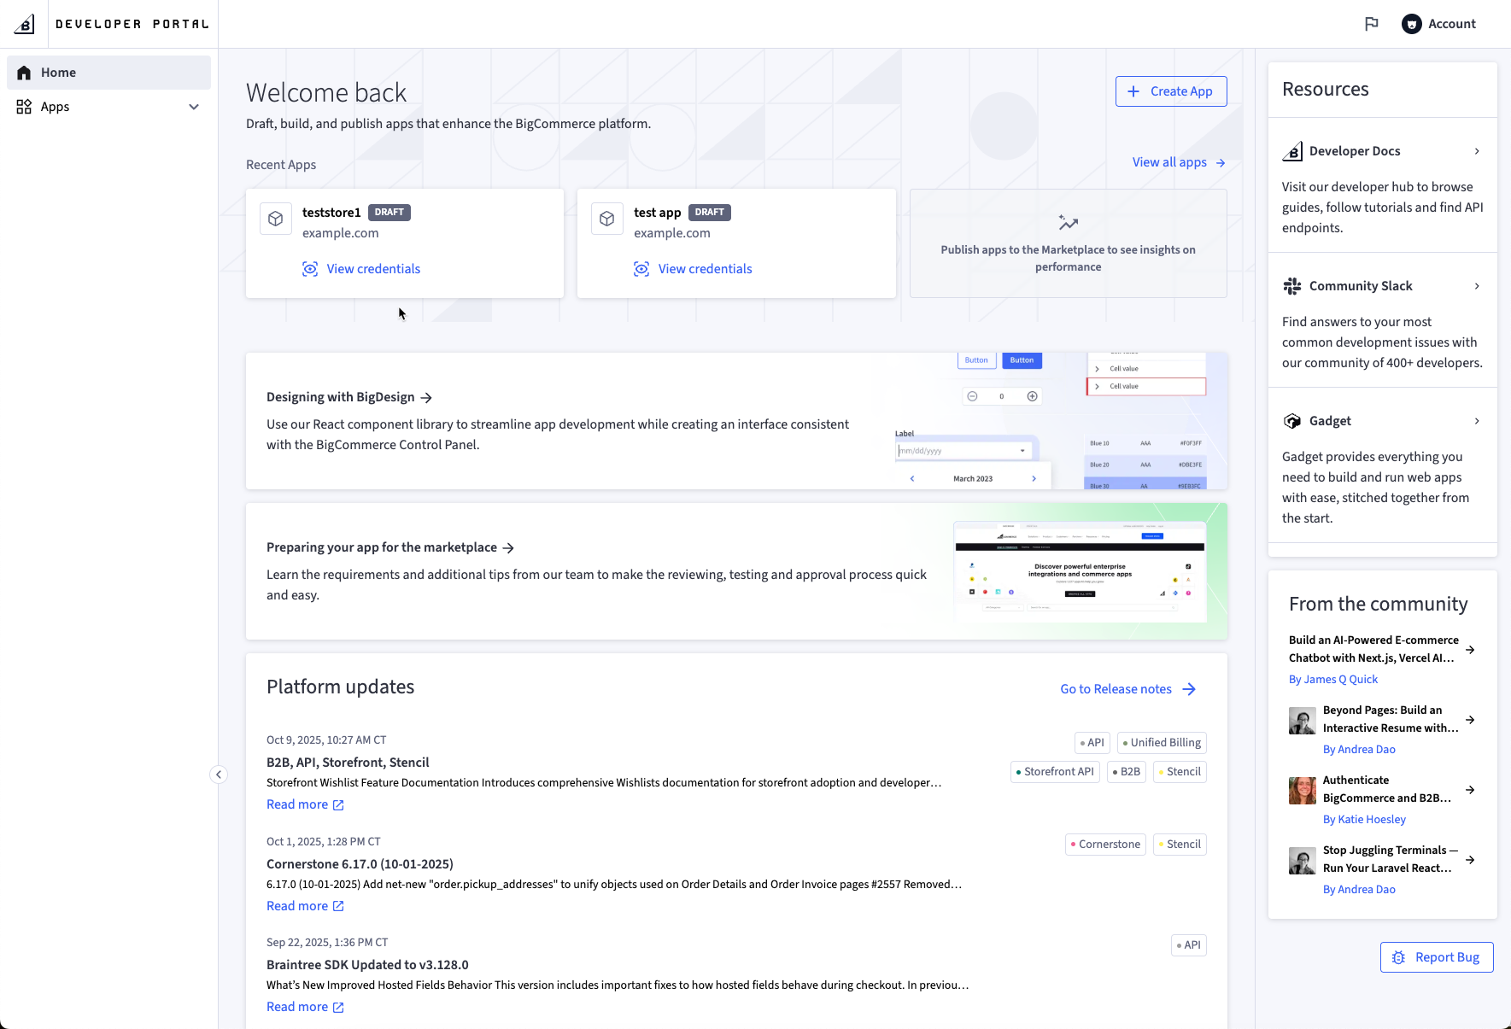Click the BigDesign preview thumbnail
Image resolution: width=1511 pixels, height=1029 pixels.
tap(1061, 421)
